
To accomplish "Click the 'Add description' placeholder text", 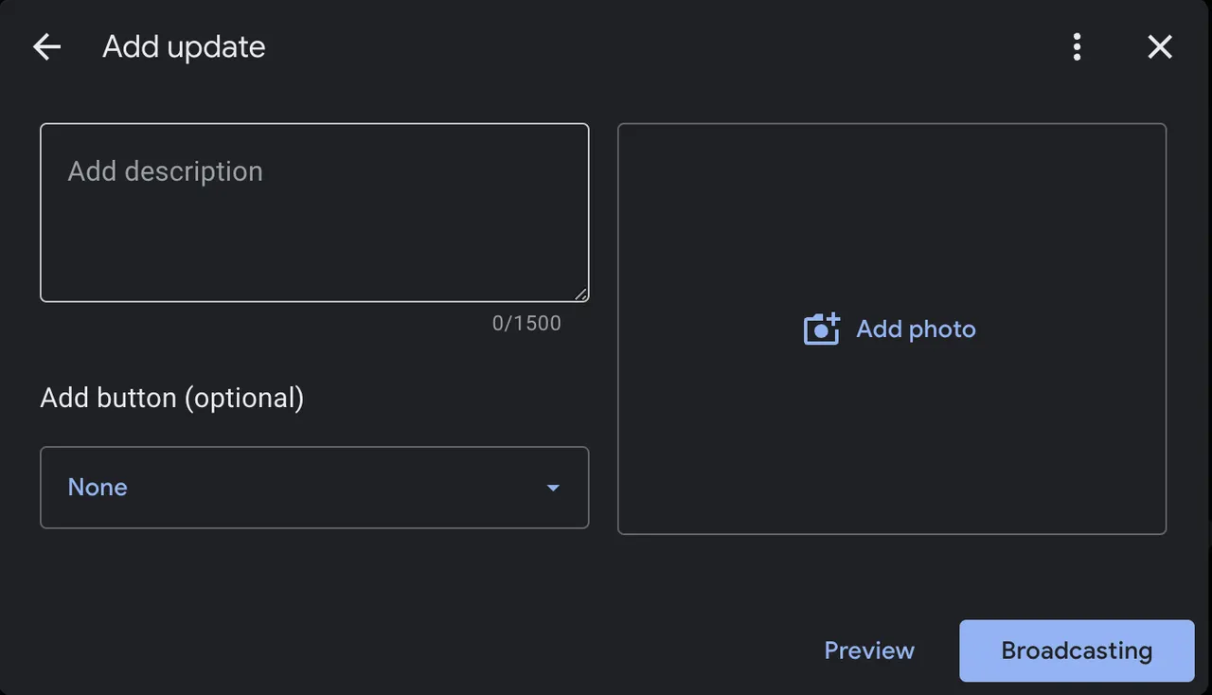I will click(x=165, y=171).
